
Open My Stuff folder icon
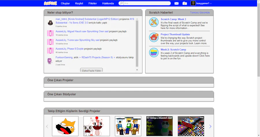coord(185,3)
